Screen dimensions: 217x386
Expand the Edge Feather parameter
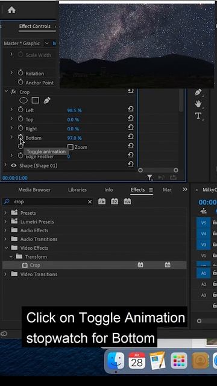(x=11, y=156)
